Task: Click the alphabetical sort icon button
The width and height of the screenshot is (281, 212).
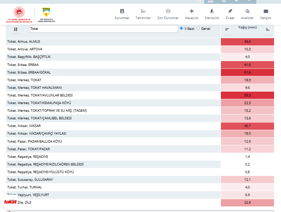Action: (x=16, y=29)
